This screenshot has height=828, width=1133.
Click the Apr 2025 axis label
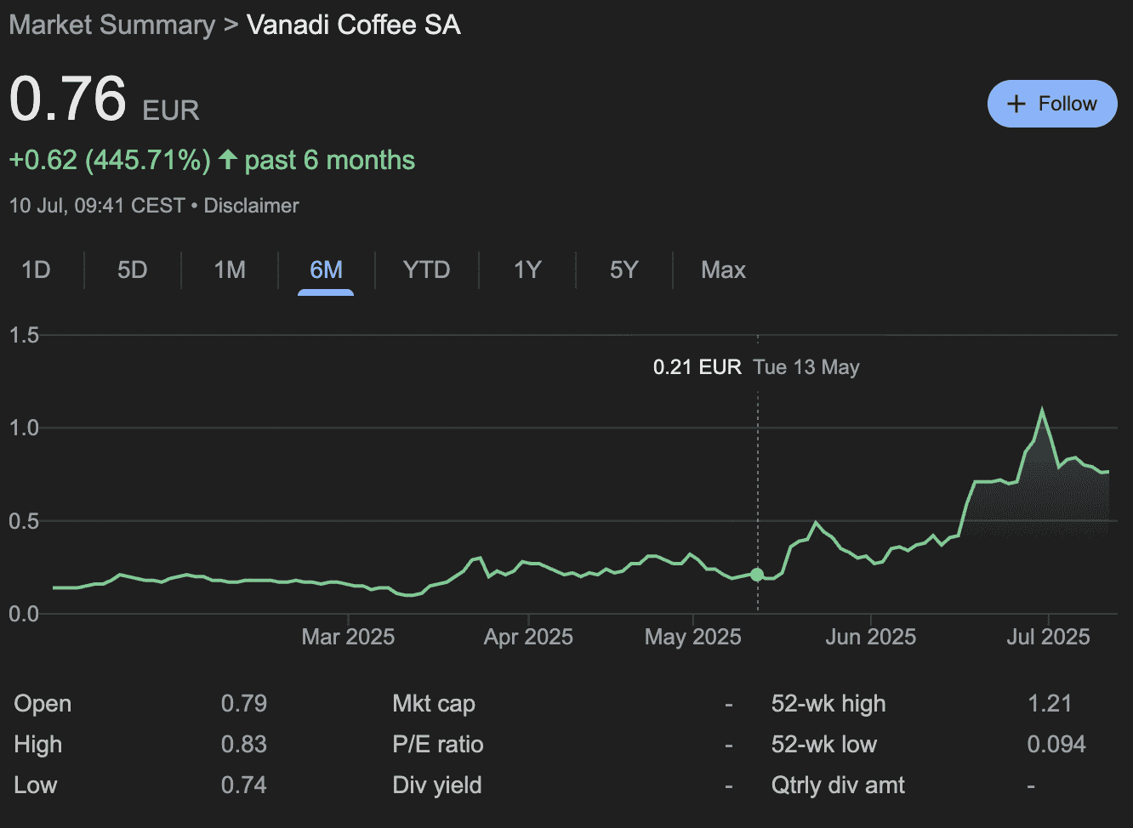(528, 637)
